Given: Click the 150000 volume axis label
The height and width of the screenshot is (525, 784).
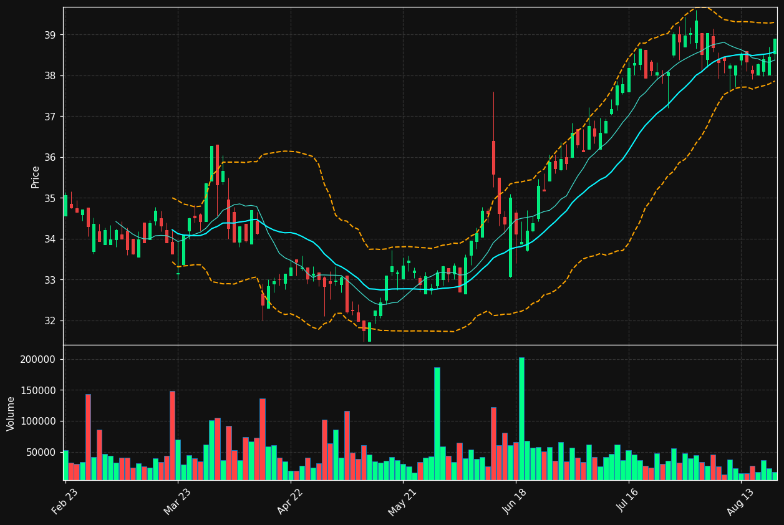Looking at the screenshot, I should point(39,390).
